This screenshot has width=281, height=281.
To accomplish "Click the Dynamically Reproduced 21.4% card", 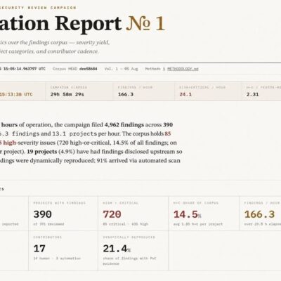I will 133,251.
